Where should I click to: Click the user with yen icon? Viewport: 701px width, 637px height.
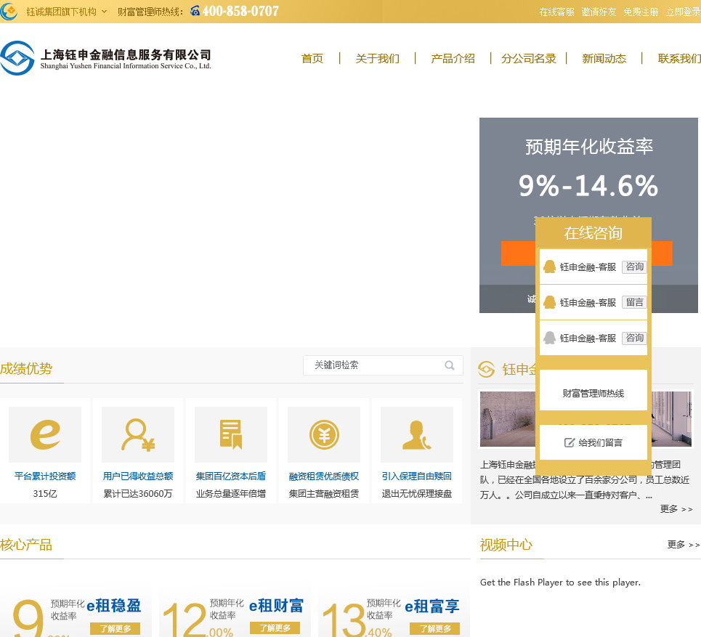(138, 434)
